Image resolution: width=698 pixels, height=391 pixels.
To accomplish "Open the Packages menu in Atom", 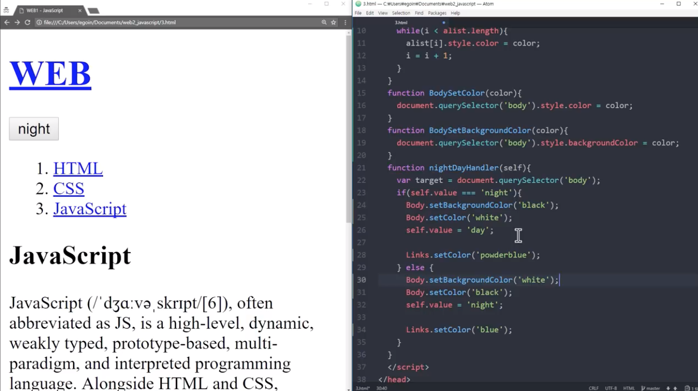I will point(437,13).
